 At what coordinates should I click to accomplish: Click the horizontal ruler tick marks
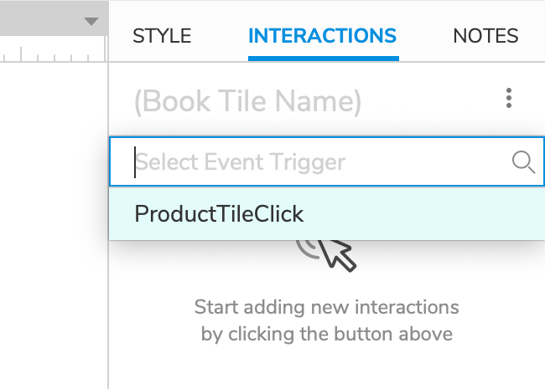pyautogui.click(x=52, y=54)
